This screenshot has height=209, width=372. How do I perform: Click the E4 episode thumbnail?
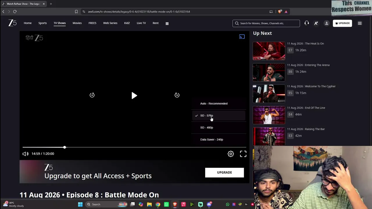click(x=269, y=115)
